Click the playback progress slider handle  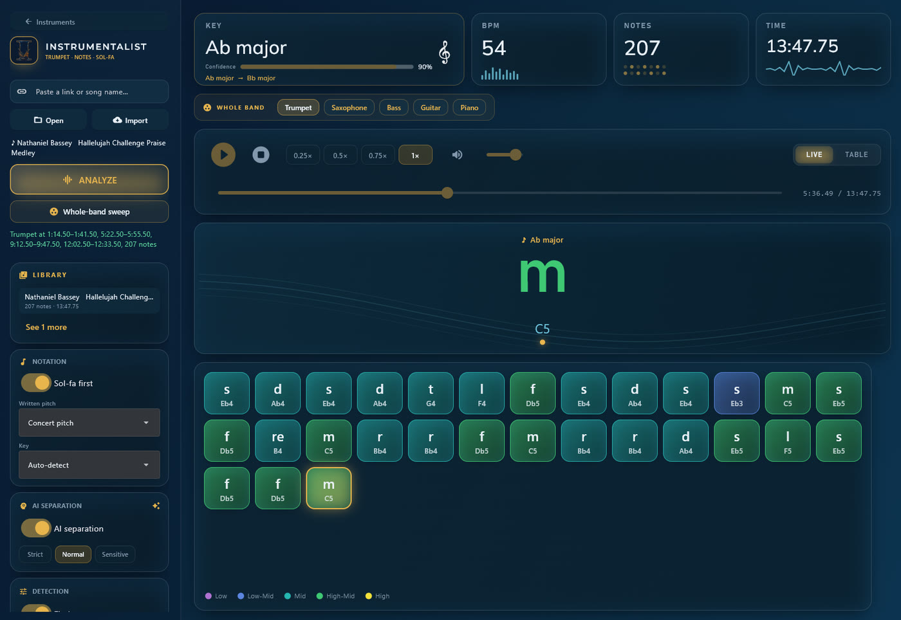tap(447, 192)
